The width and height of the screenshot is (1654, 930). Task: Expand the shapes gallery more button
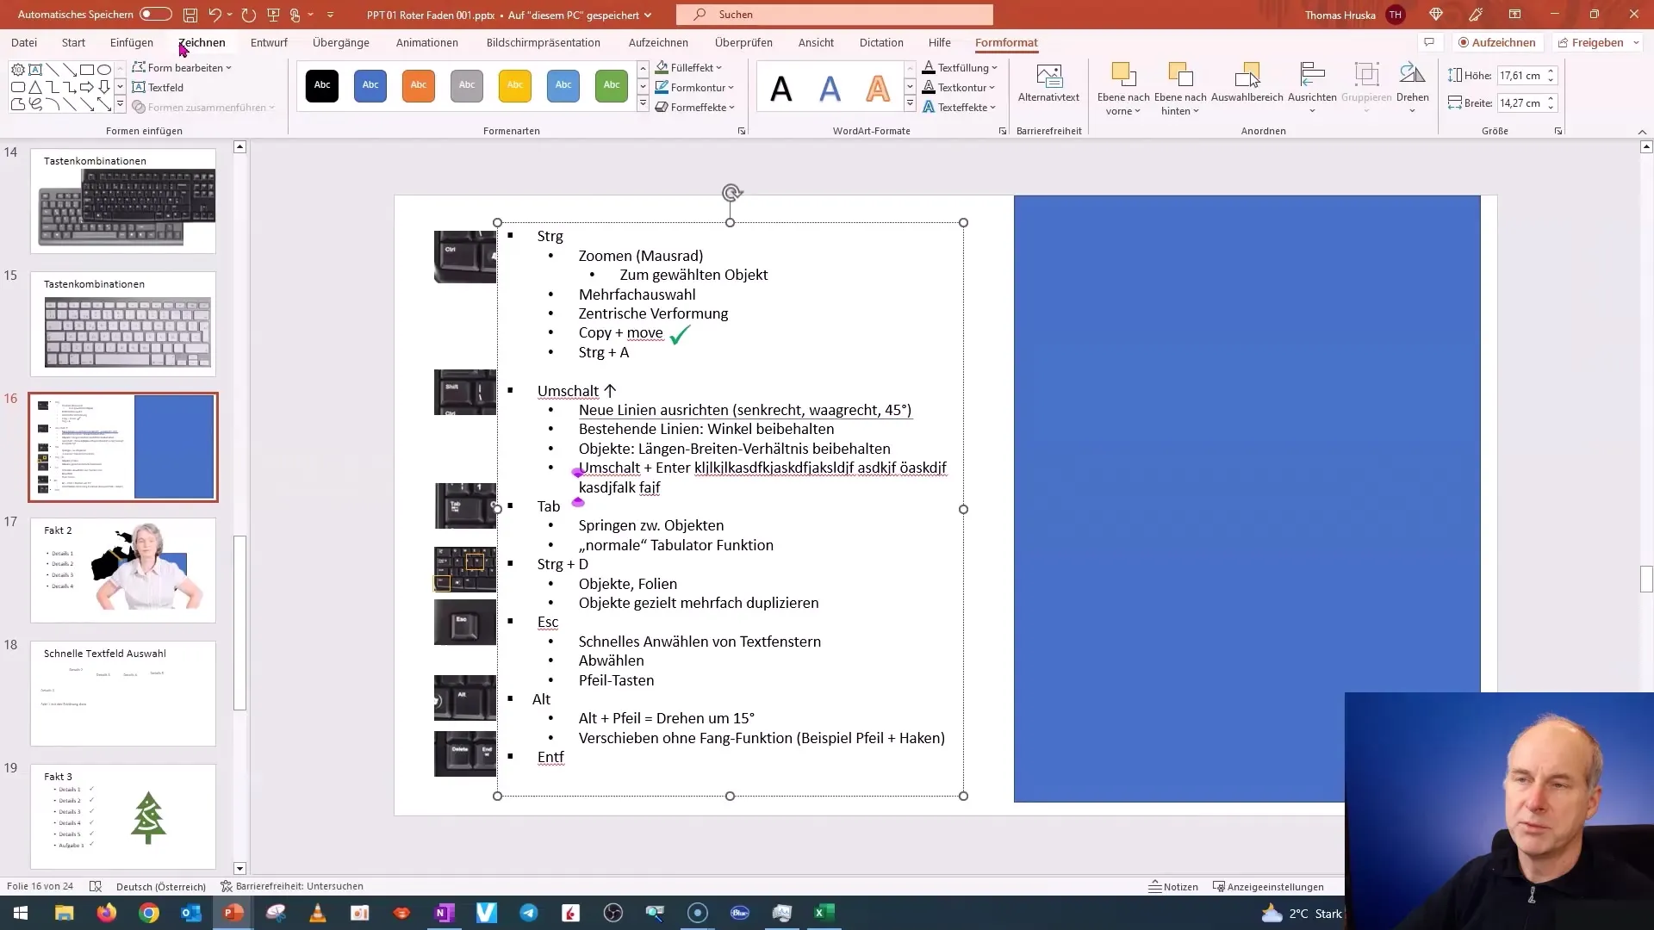tap(120, 105)
